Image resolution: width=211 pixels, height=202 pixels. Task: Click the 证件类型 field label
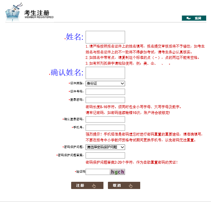[x=77, y=83]
